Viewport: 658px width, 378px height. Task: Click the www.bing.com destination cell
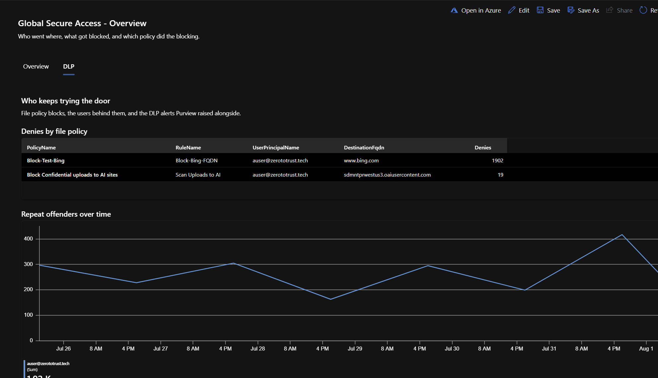[x=361, y=160]
